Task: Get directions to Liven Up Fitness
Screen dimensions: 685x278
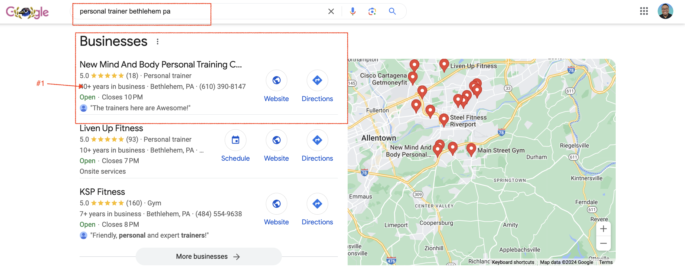Action: [x=317, y=140]
